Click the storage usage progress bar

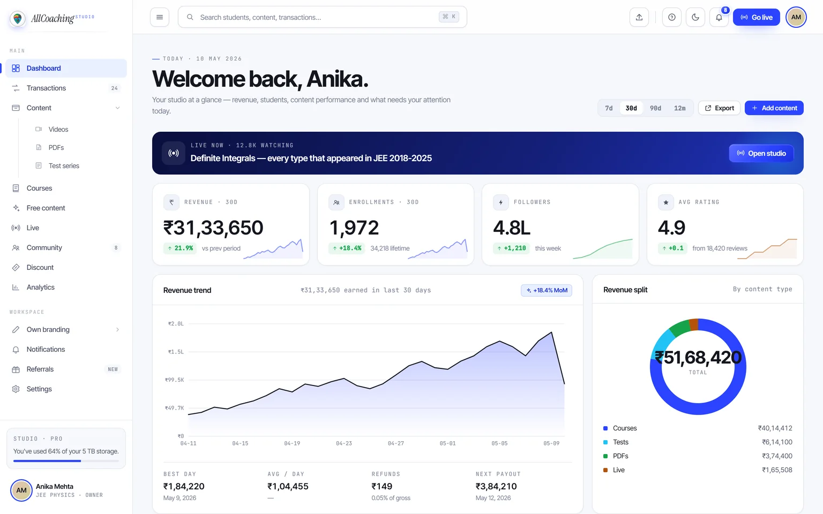[x=66, y=461]
